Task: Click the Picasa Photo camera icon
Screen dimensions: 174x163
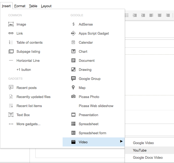Action: pos(73,96)
